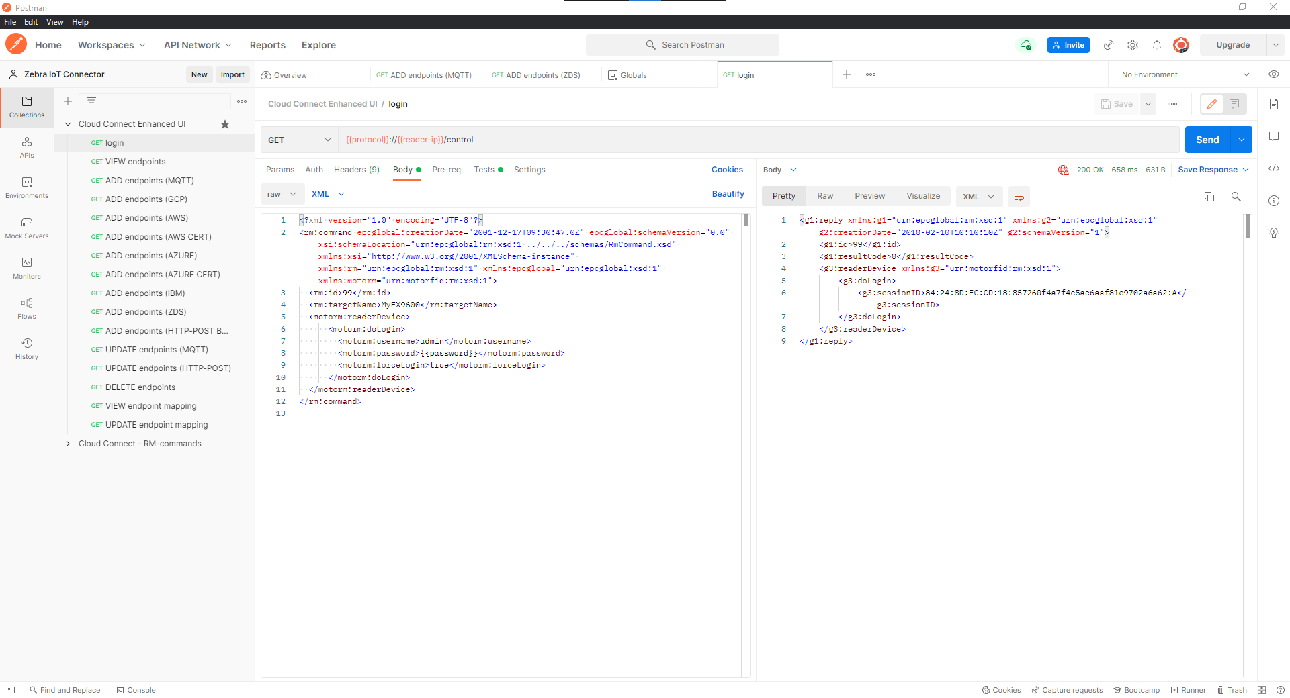
Task: Open the Monitors sidebar panel
Action: click(27, 268)
